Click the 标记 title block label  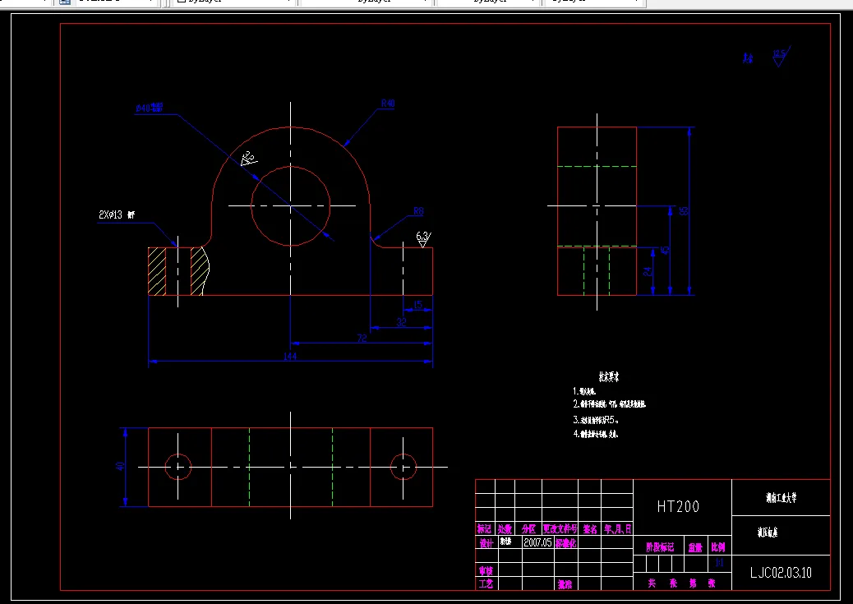[x=484, y=529]
